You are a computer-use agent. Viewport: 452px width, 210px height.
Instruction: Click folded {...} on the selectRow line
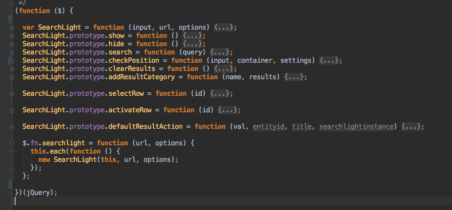[220, 93]
